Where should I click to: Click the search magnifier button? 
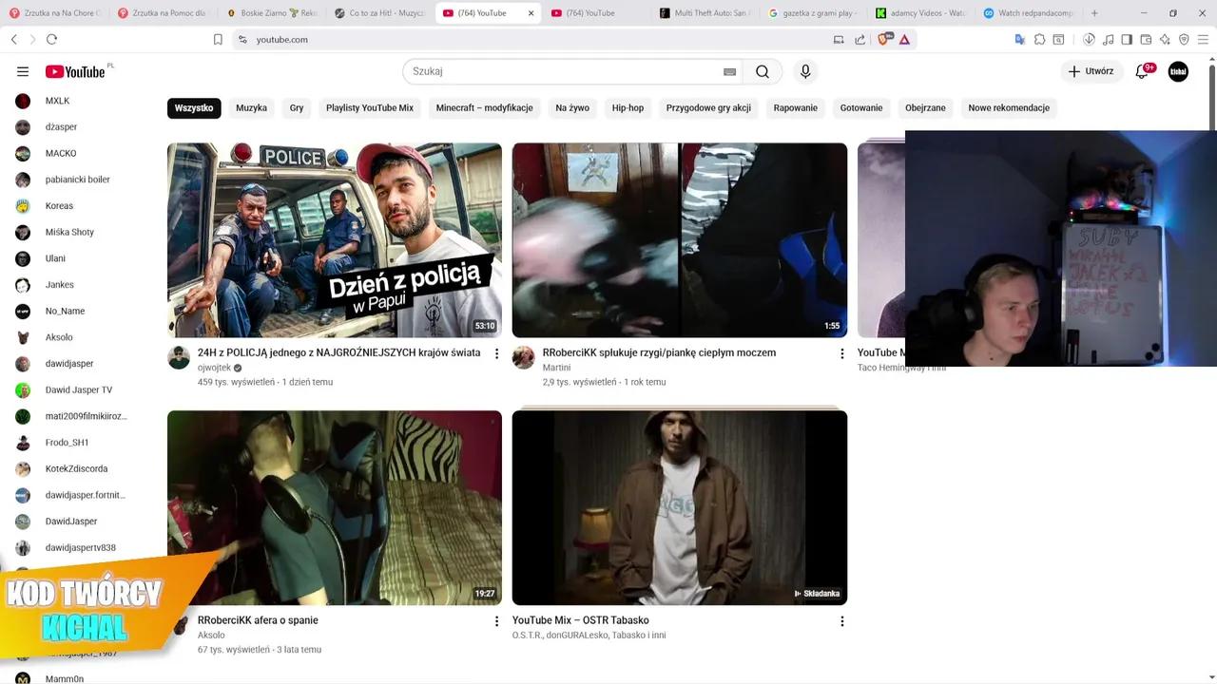pyautogui.click(x=763, y=71)
